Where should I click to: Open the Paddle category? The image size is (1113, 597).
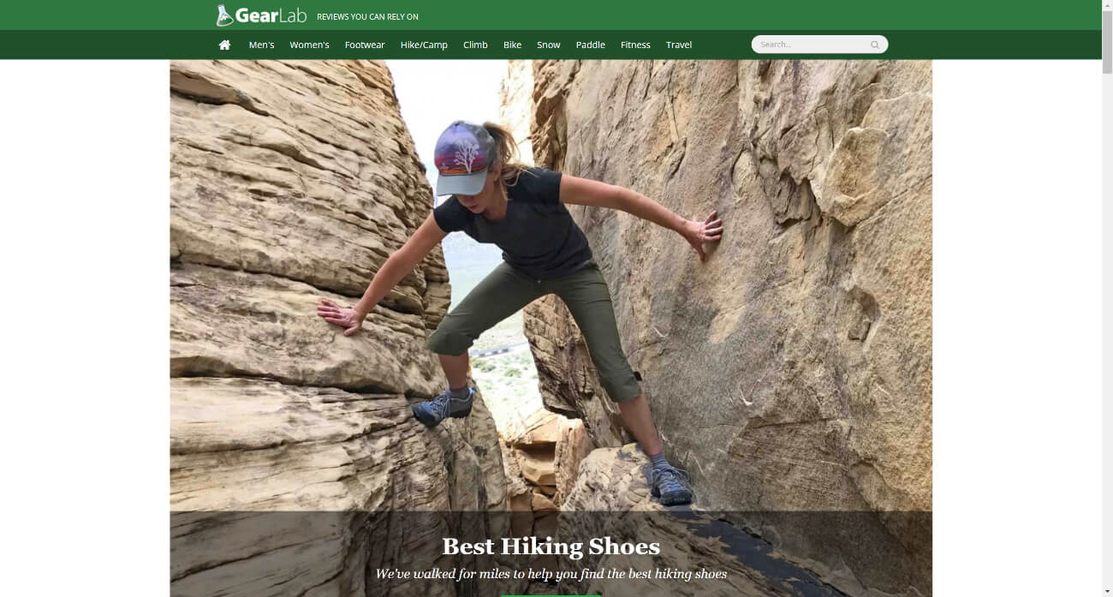click(x=590, y=45)
